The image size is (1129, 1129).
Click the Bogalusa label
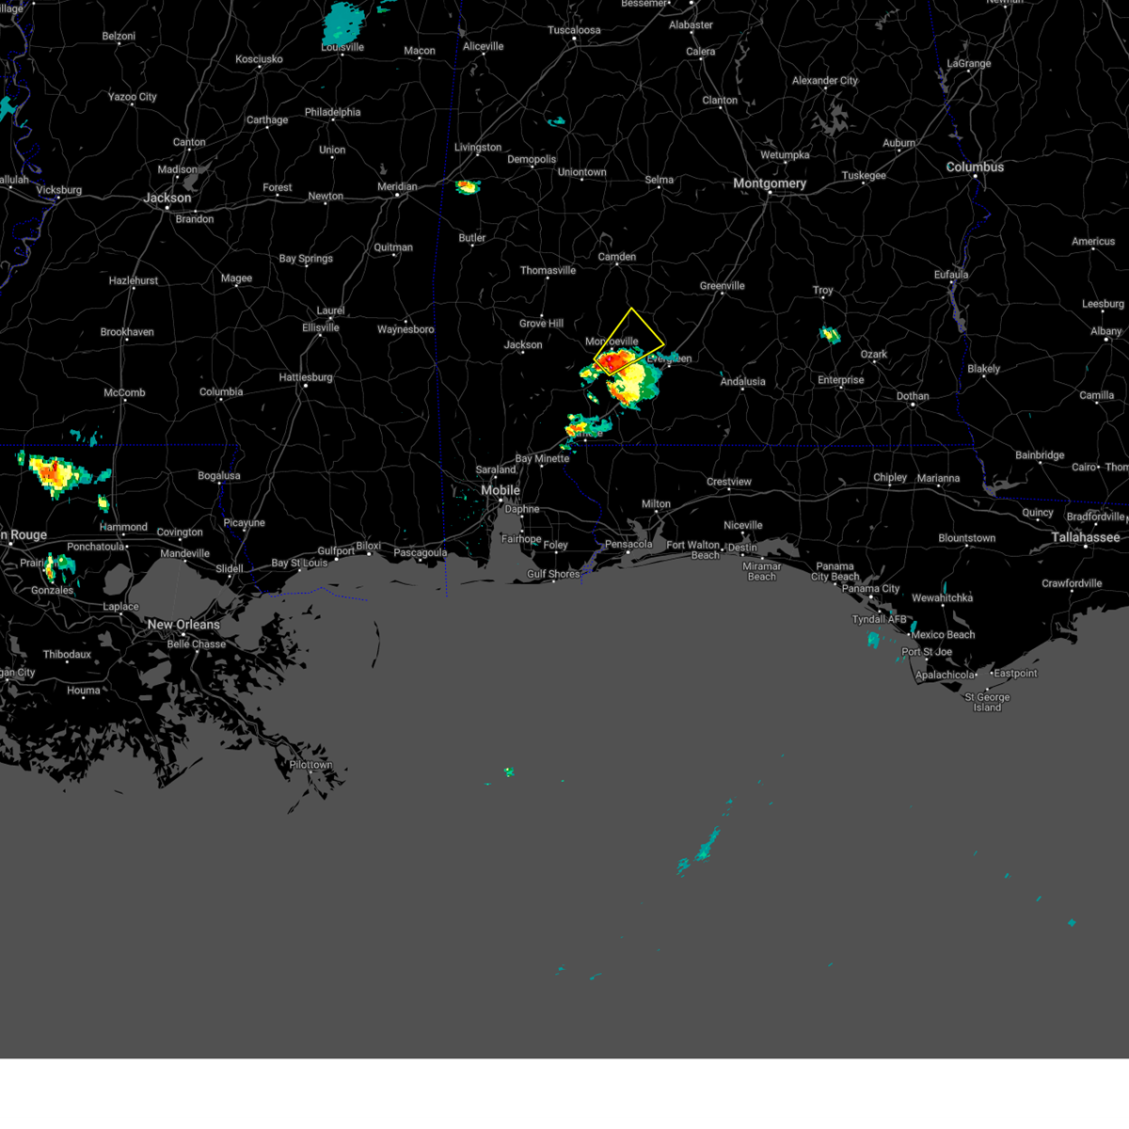pos(219,476)
